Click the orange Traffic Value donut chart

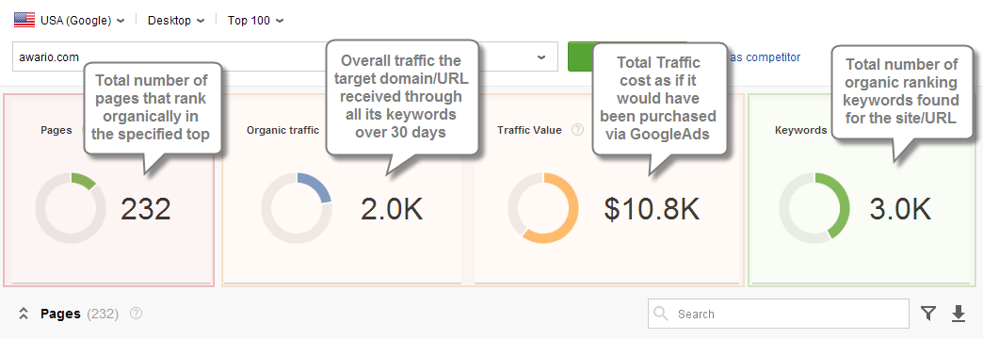(543, 208)
